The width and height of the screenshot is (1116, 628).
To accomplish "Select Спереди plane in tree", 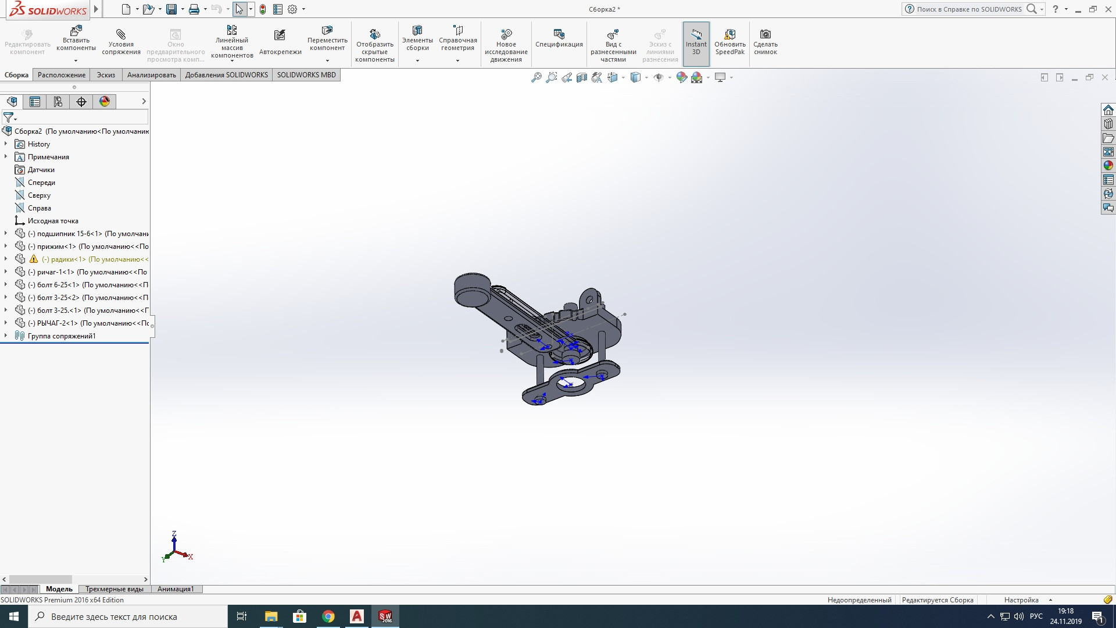I will point(41,183).
